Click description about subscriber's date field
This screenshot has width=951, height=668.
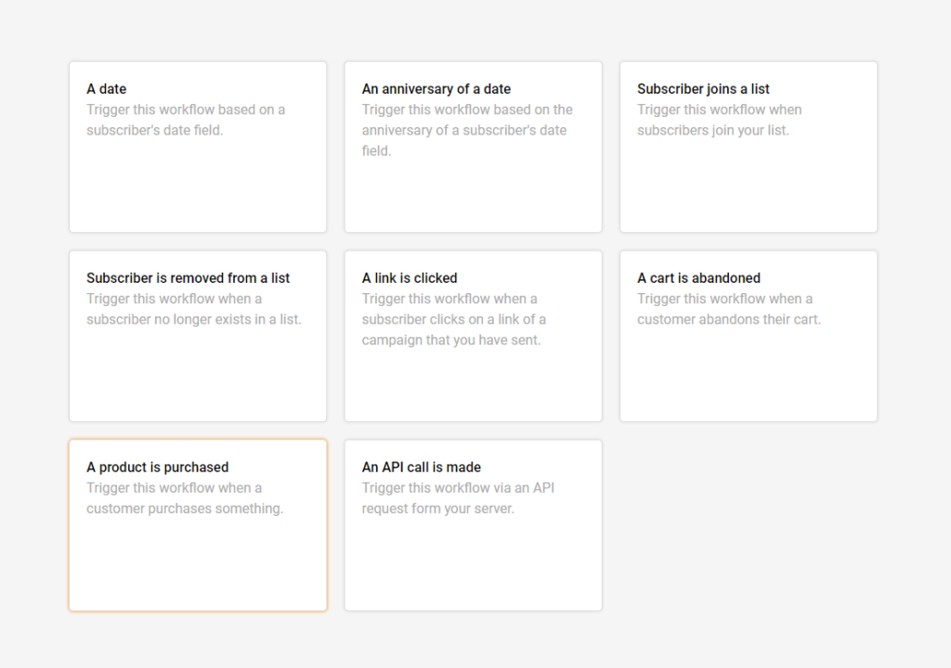tap(186, 120)
